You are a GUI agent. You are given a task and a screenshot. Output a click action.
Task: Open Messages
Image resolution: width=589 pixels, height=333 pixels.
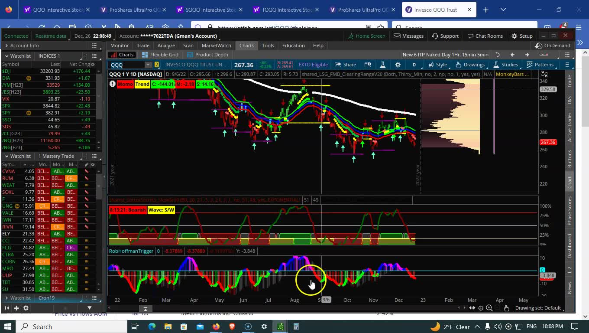pos(408,36)
